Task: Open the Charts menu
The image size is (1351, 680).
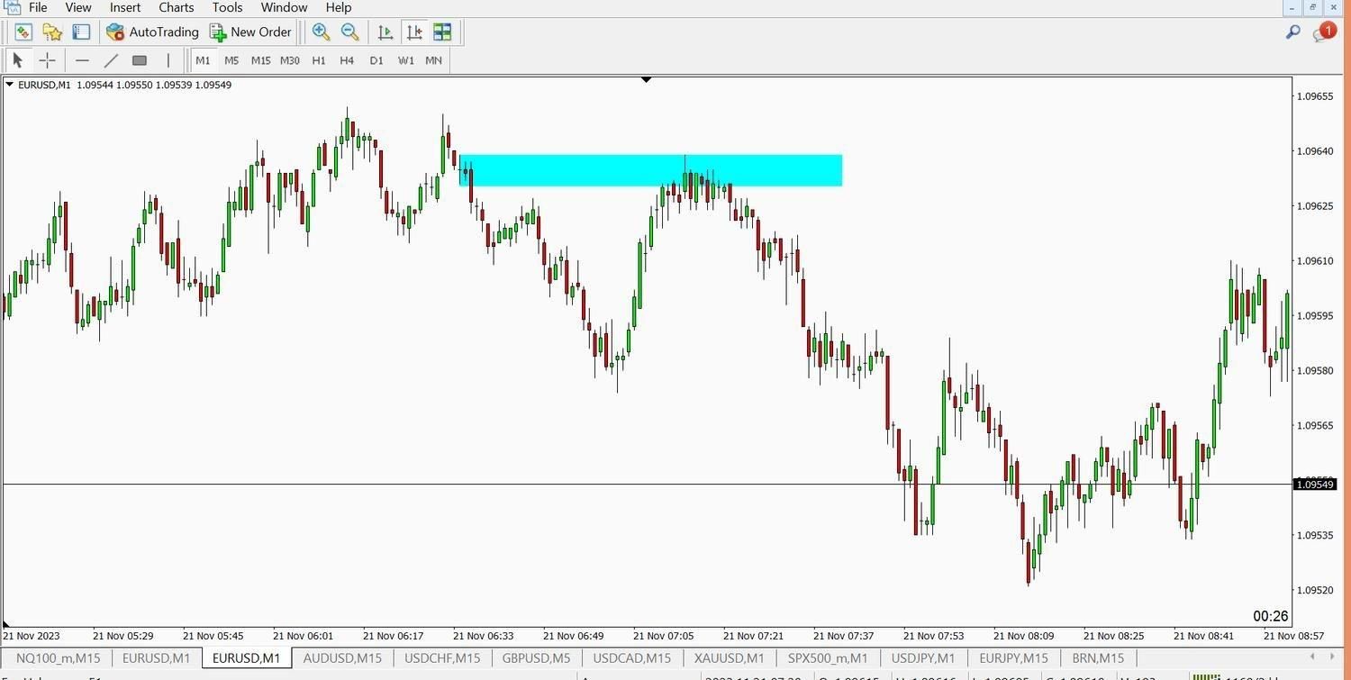Action: (176, 7)
